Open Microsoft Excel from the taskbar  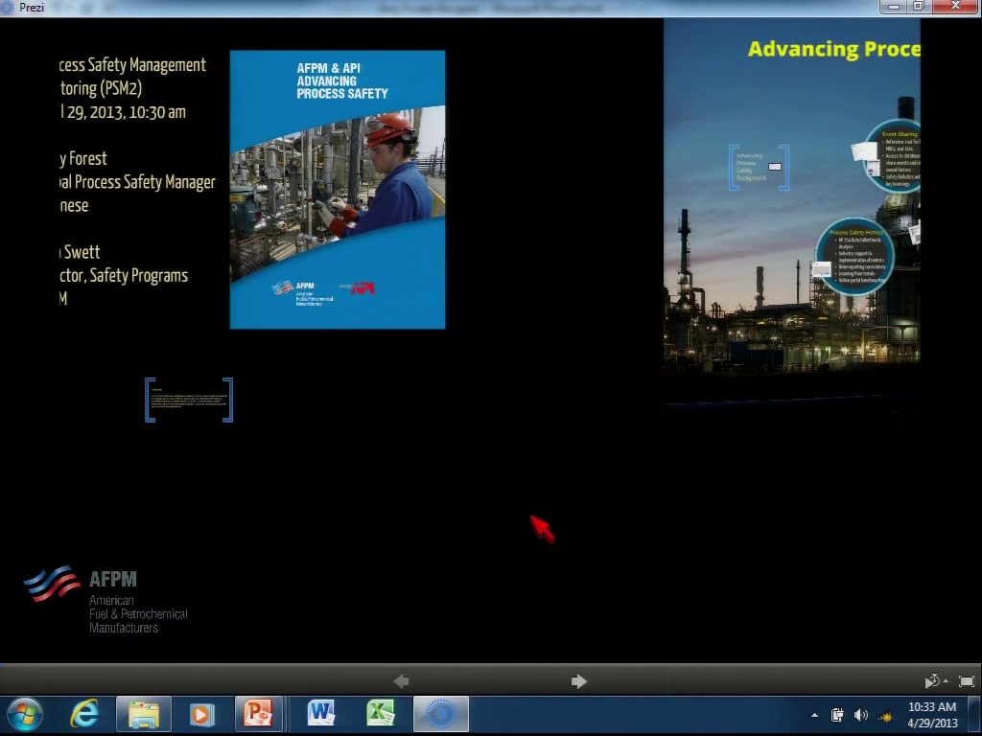pyautogui.click(x=380, y=714)
